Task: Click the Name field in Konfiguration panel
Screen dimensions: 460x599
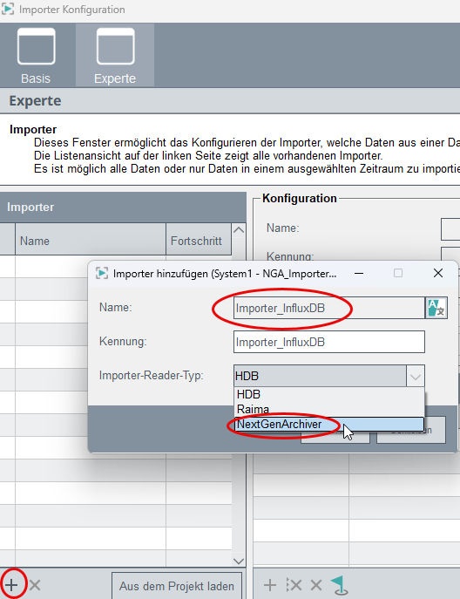Action: (x=450, y=228)
